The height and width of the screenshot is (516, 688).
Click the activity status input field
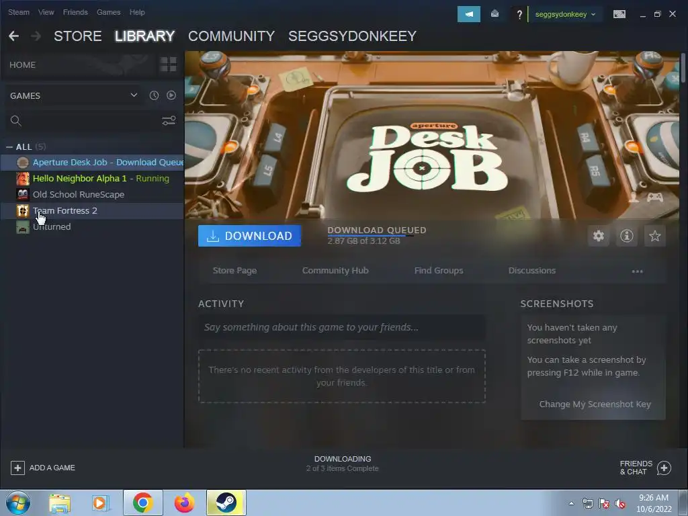342,327
